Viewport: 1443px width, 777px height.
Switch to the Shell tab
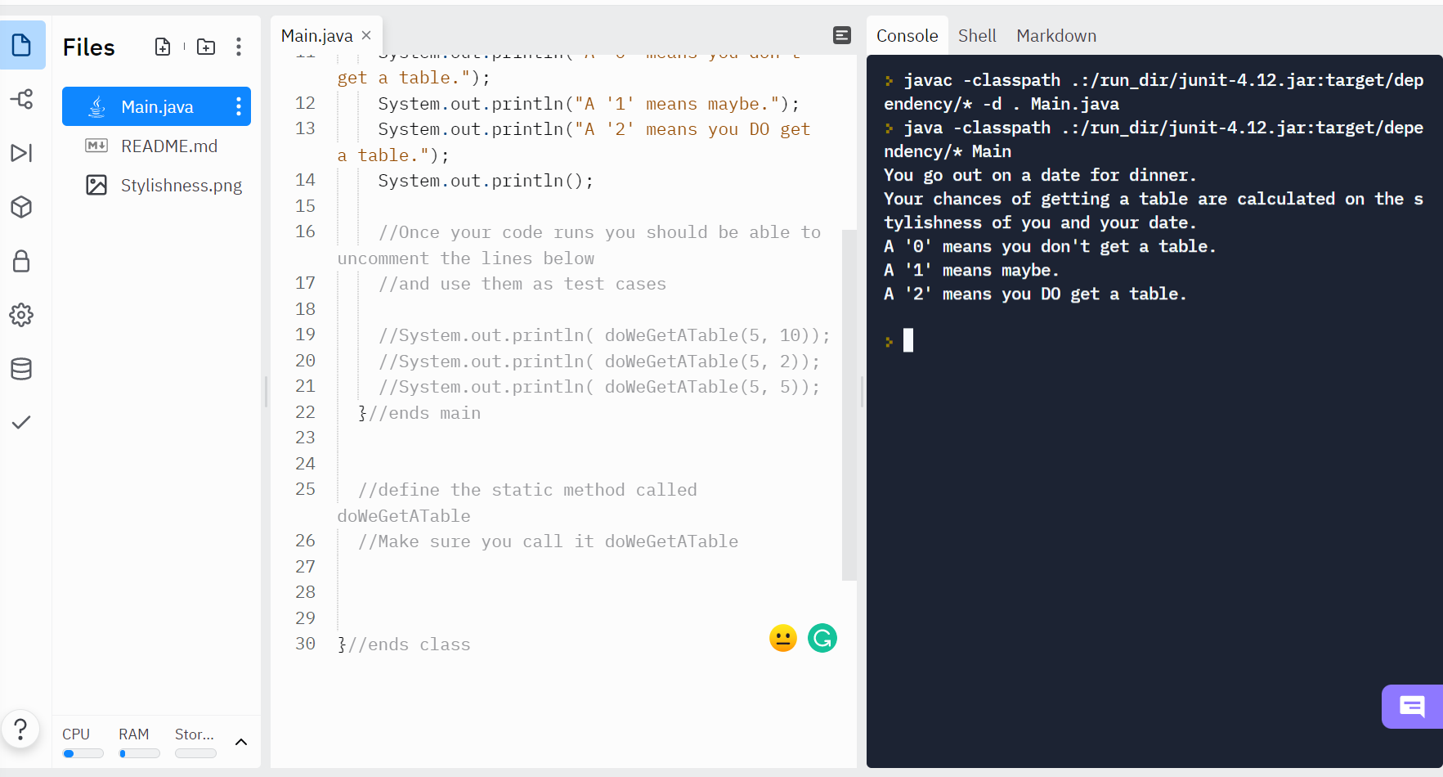coord(978,35)
